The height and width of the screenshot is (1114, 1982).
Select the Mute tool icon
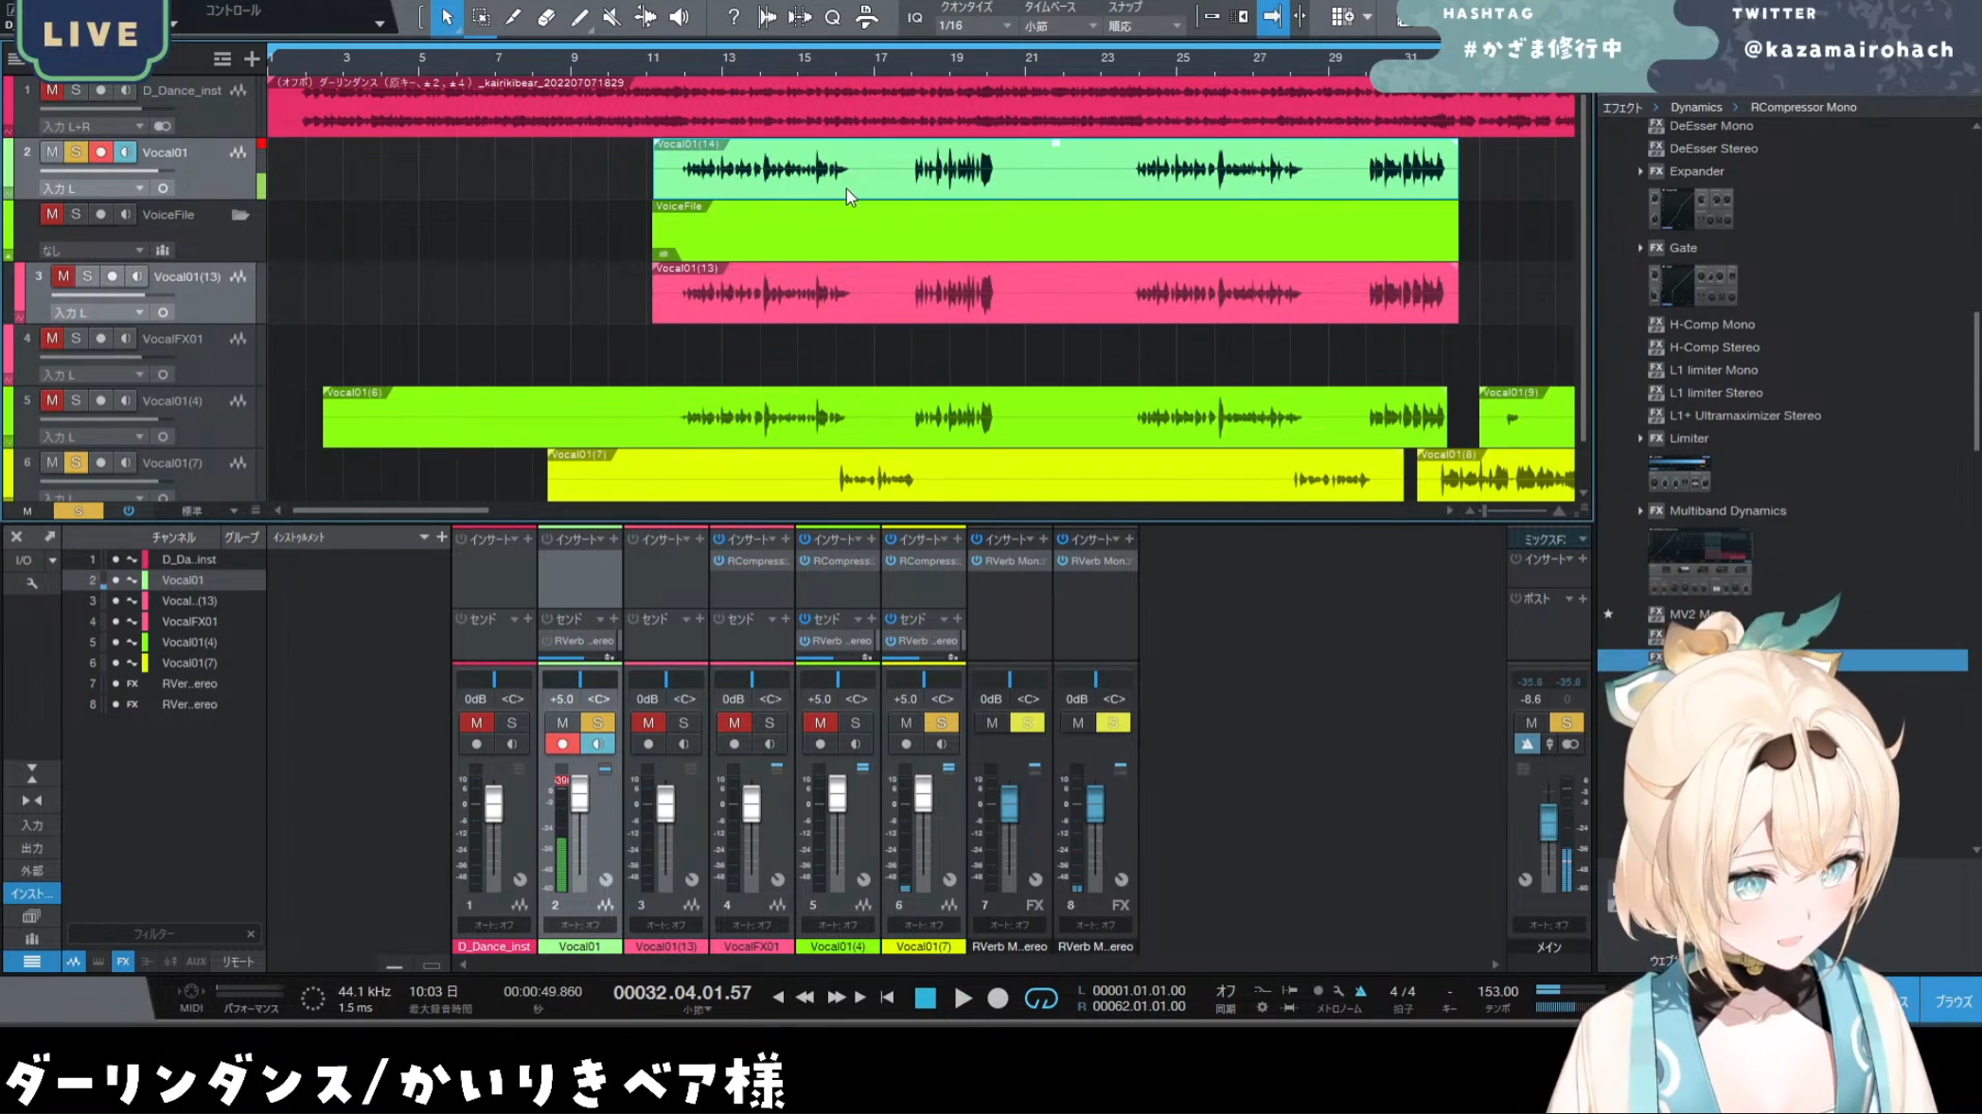611,17
